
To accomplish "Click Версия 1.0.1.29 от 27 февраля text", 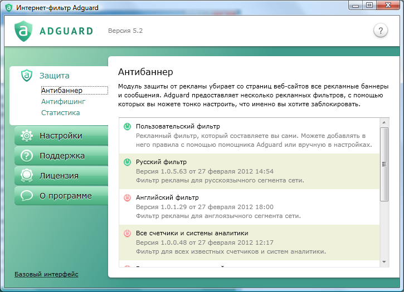I will (x=205, y=207).
